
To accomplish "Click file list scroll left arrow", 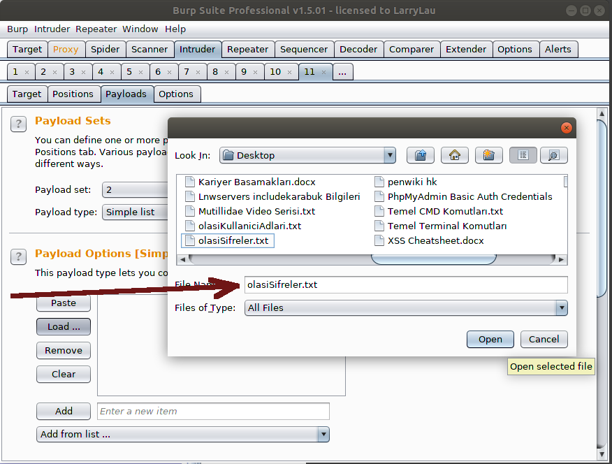I will (182, 259).
